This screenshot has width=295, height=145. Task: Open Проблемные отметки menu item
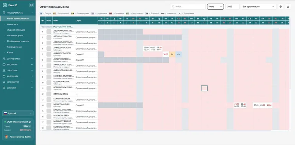18,41
